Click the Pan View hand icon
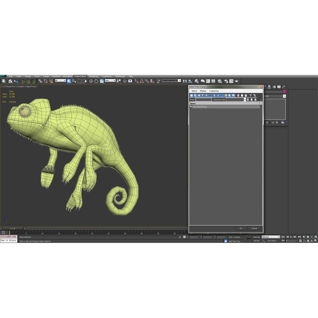This screenshot has width=318, height=318. click(308, 241)
